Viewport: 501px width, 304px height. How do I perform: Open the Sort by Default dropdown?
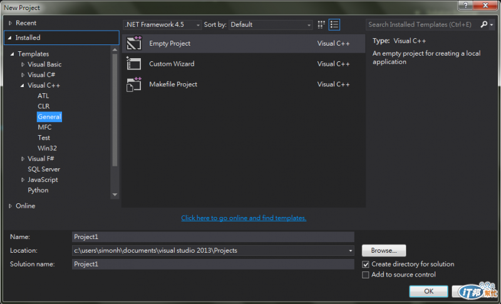point(271,24)
